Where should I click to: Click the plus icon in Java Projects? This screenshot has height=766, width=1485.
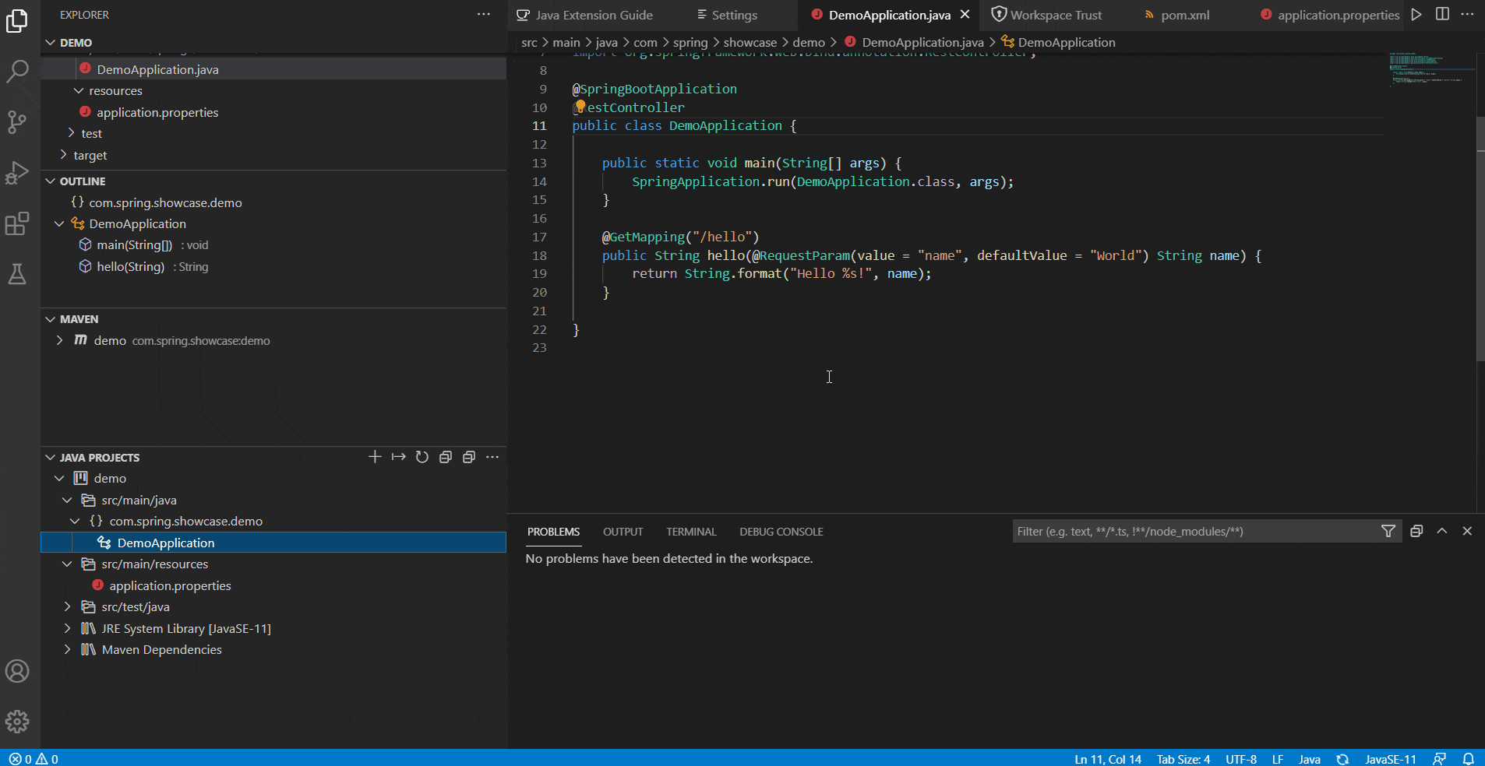point(375,457)
